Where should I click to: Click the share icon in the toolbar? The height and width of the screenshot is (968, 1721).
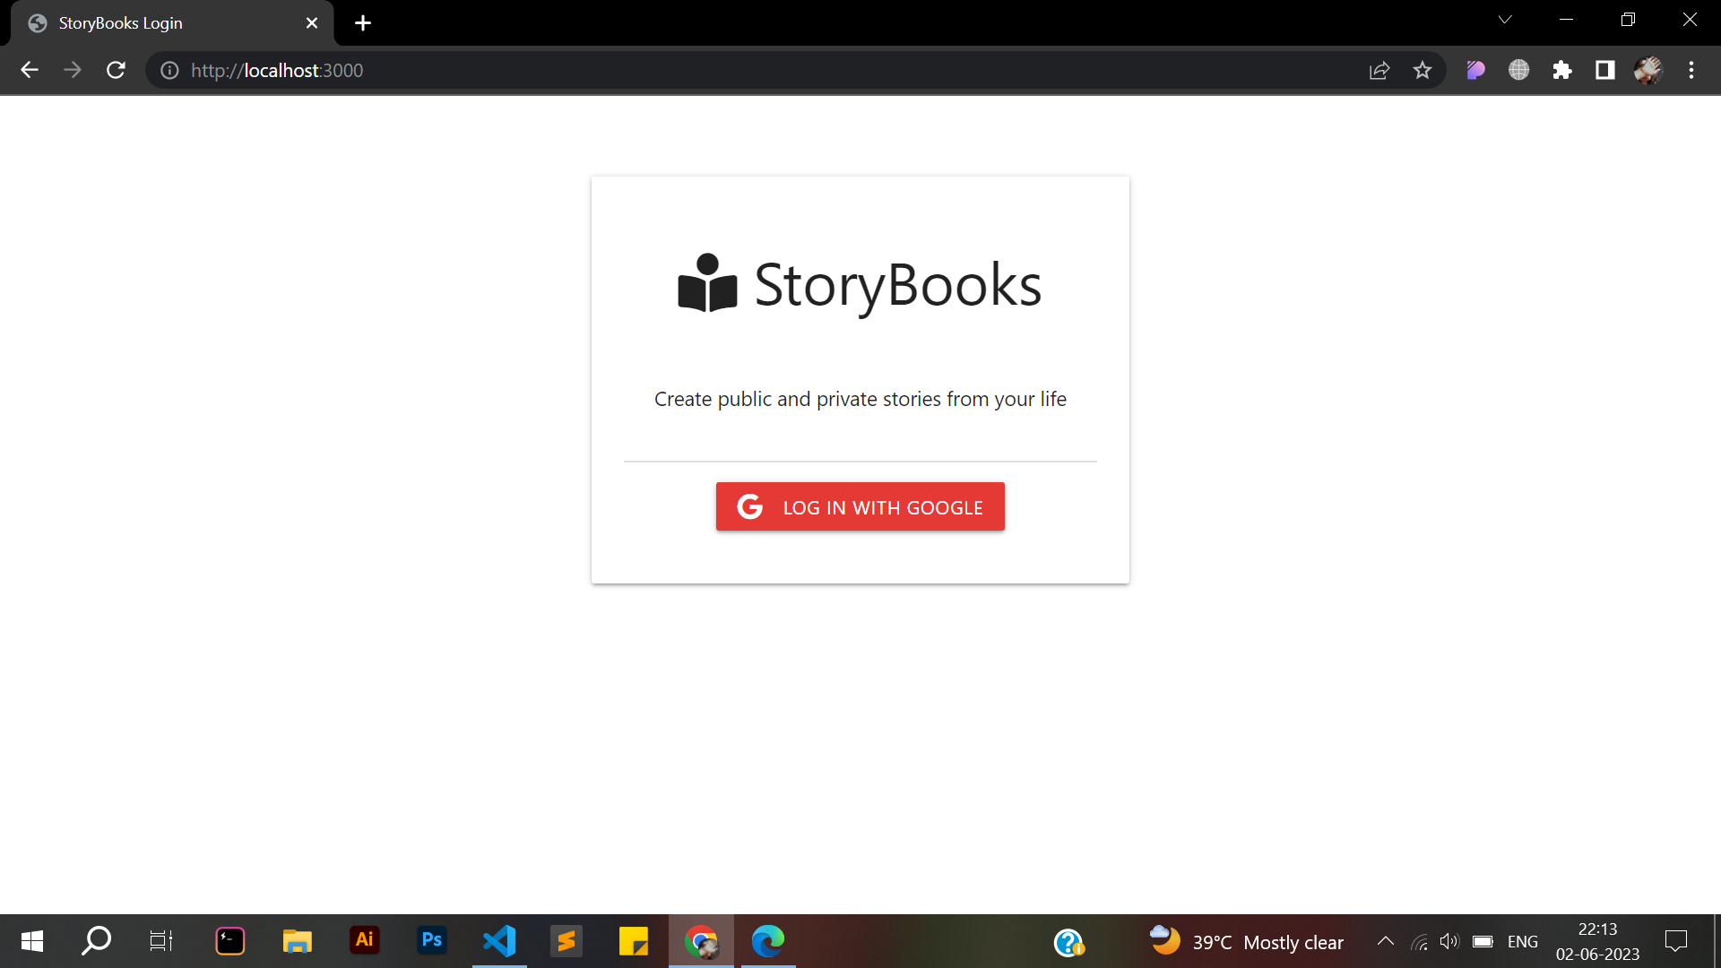pos(1379,70)
